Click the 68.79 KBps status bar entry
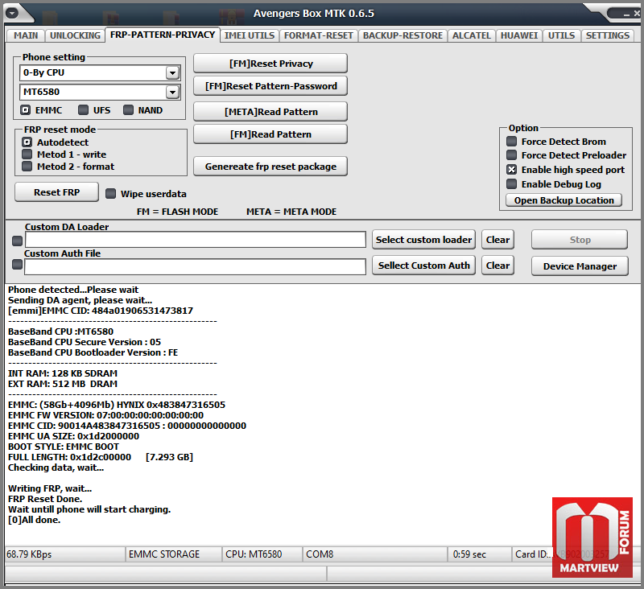Screen dimensions: 644x589 coord(64,554)
